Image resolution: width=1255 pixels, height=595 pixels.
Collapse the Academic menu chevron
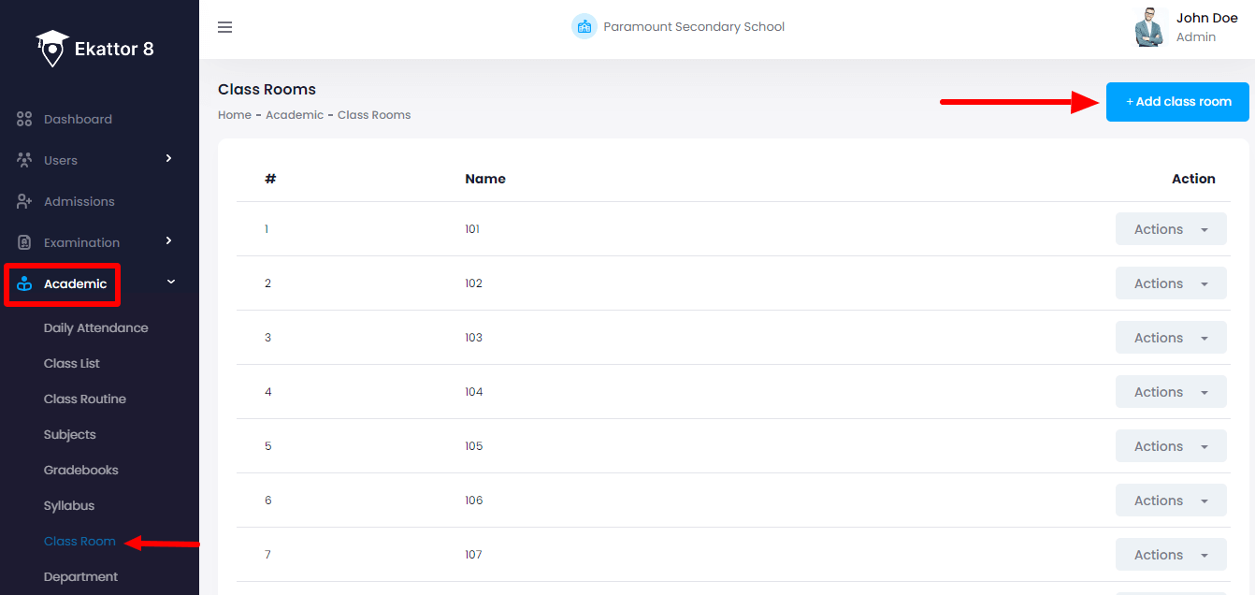coord(170,283)
